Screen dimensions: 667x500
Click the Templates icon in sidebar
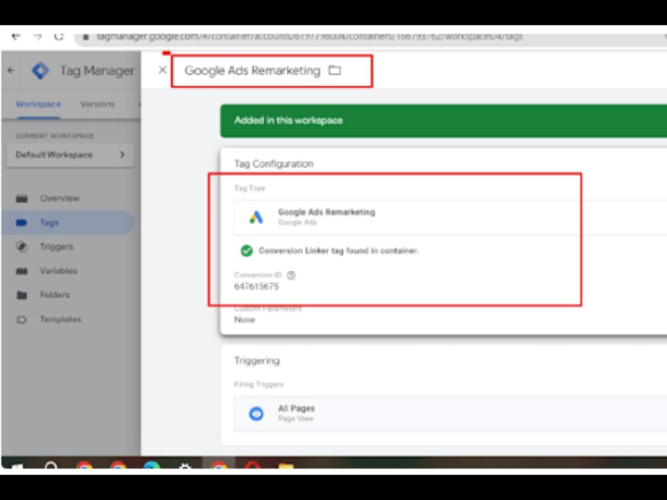tap(22, 319)
